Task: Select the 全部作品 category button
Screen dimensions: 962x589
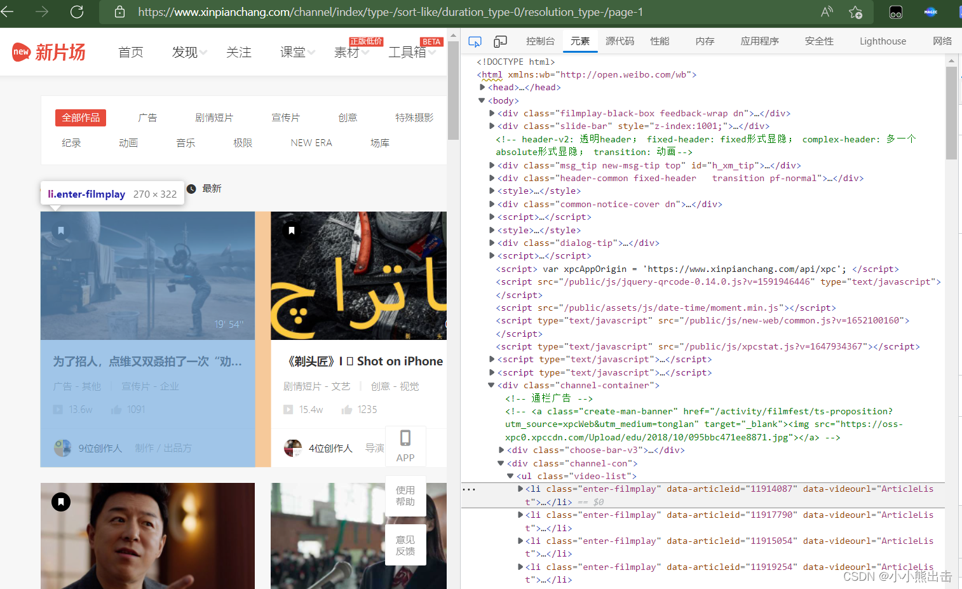Action: tap(81, 118)
